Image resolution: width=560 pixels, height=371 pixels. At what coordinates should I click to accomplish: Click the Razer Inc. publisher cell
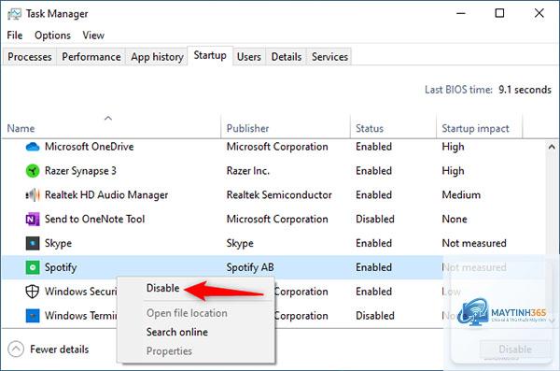pos(248,171)
